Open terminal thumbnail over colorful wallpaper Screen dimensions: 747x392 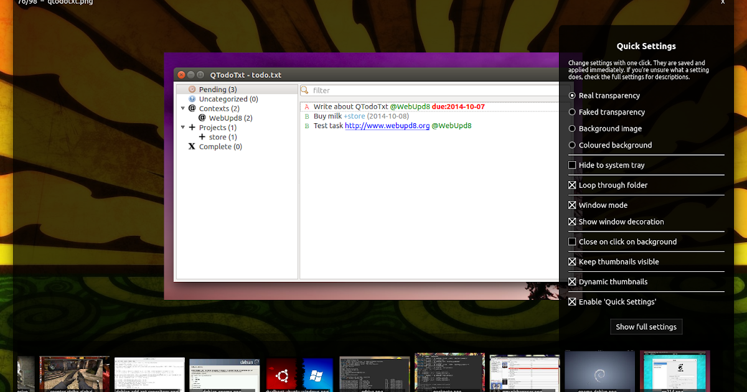coord(449,373)
